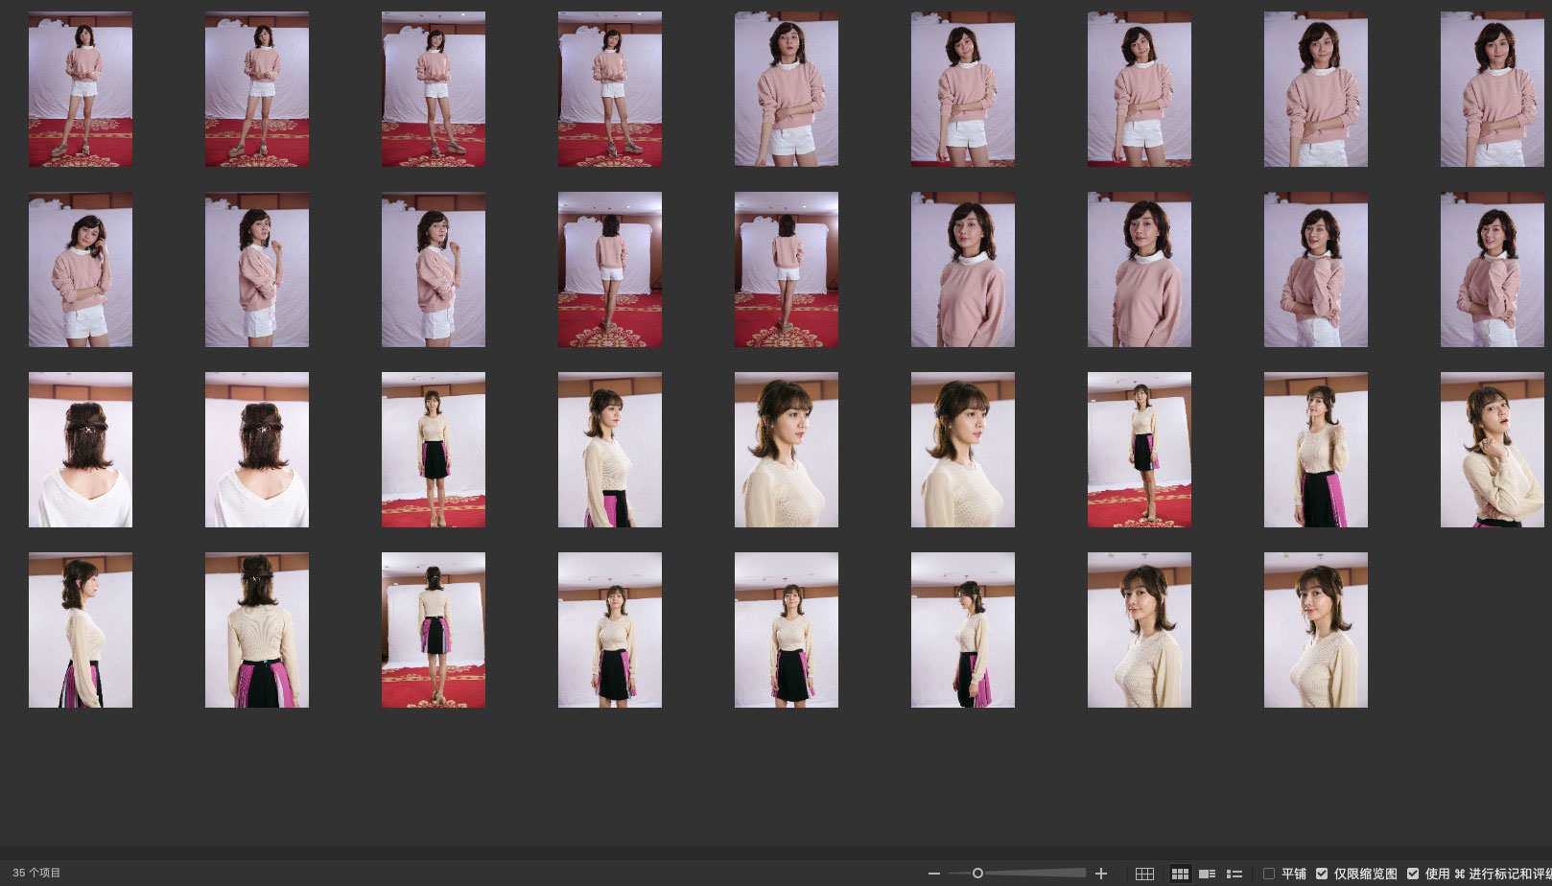Switch to details view layout

point(1208,874)
